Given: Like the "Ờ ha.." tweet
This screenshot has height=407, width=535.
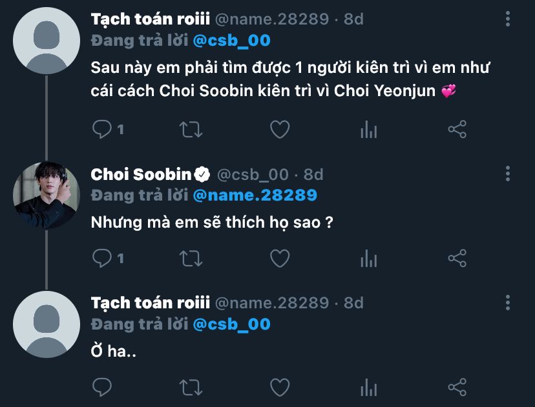Looking at the screenshot, I should pos(279,387).
